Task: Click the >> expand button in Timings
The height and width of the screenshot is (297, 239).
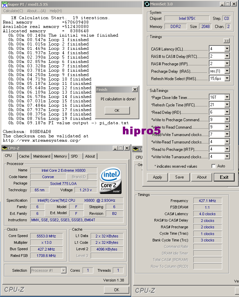Action: (227, 41)
